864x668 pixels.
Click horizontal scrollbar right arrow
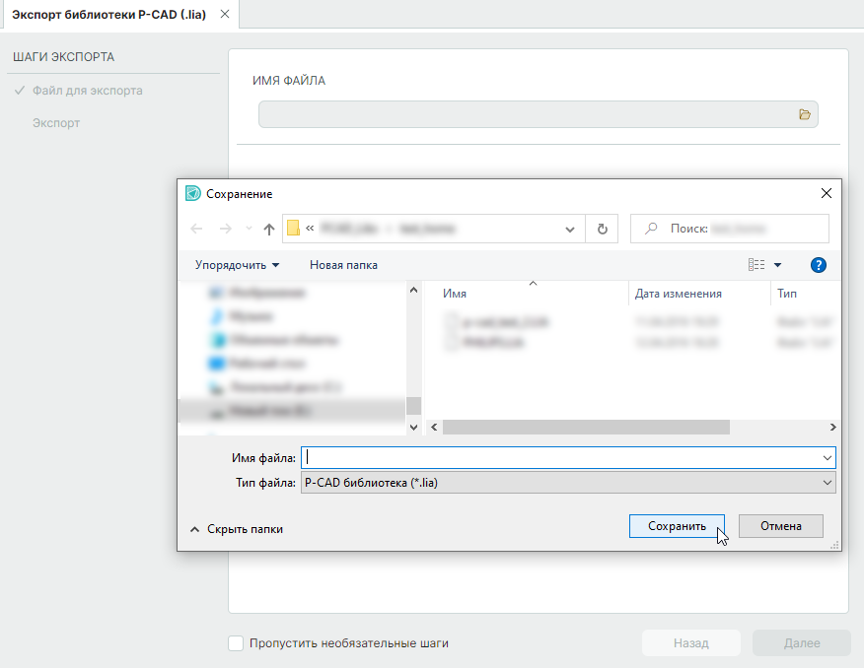click(x=833, y=427)
